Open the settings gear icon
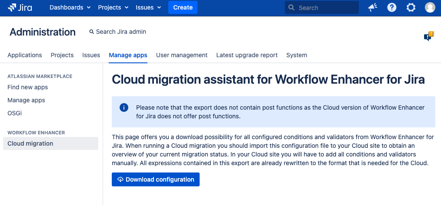The height and width of the screenshot is (205, 441). (411, 7)
